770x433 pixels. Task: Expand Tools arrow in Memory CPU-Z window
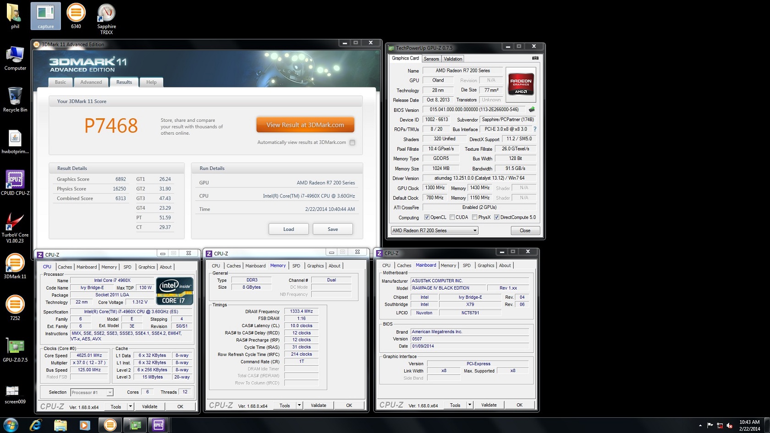[x=299, y=405]
